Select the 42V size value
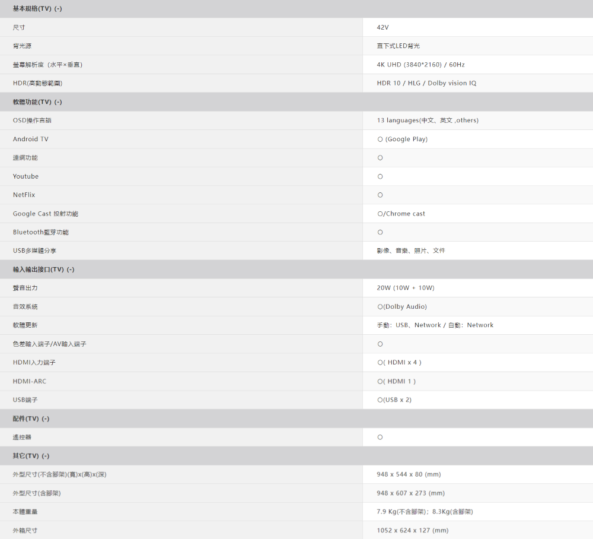This screenshot has width=593, height=539. click(382, 27)
